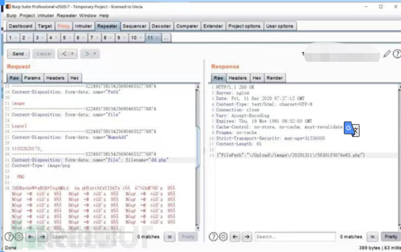Switch to Comparer tab
The width and height of the screenshot is (401, 252).
187,26
